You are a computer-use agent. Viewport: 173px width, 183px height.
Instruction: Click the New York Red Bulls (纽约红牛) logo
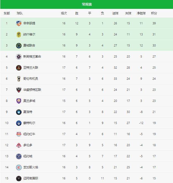pyautogui.click(x=19, y=134)
